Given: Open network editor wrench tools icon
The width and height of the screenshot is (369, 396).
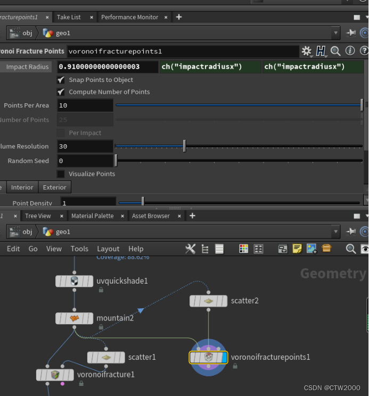Looking at the screenshot, I should (190, 249).
